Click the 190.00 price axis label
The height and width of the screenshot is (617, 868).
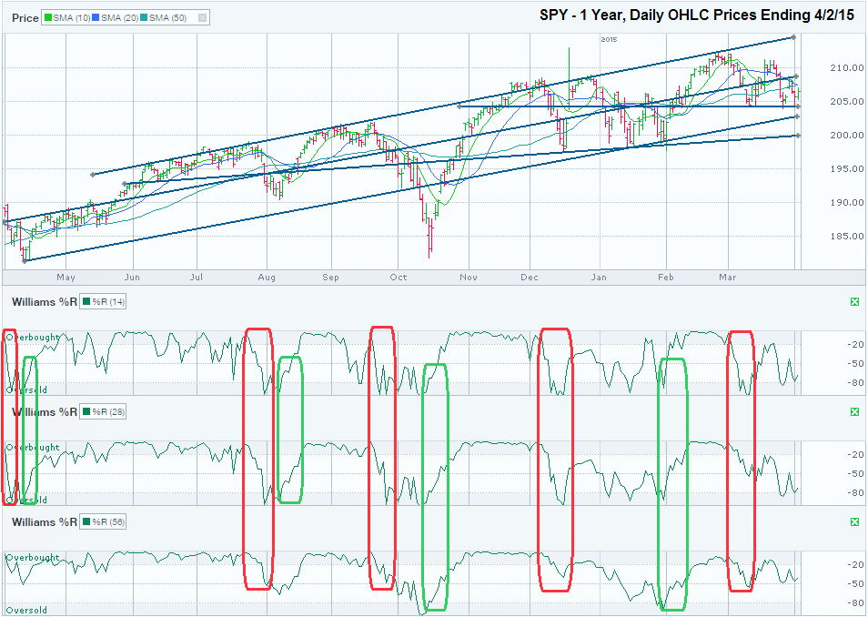pos(846,203)
